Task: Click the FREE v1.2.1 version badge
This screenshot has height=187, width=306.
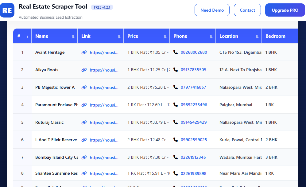Action: pyautogui.click(x=102, y=7)
